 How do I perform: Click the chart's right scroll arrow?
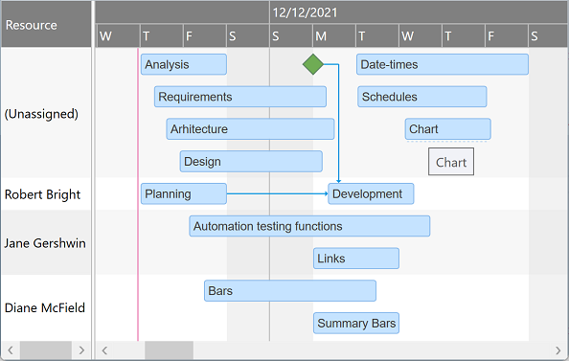(x=558, y=350)
